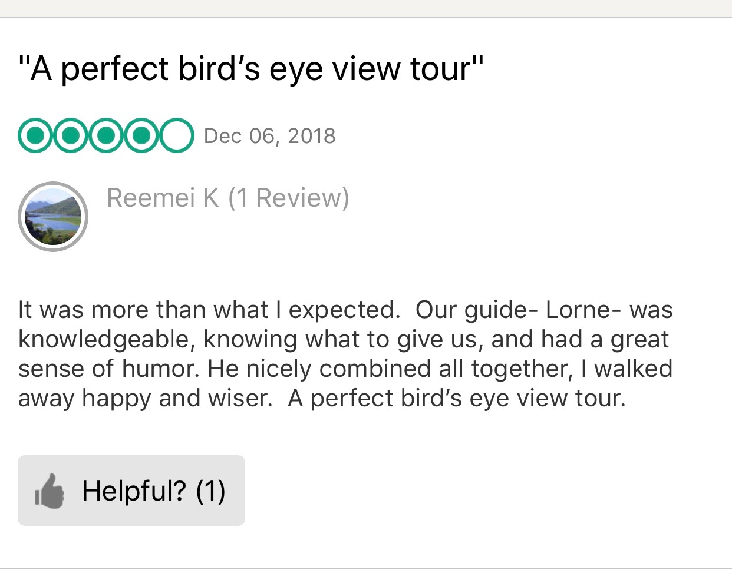
Task: Open reviewer name Reemei K
Action: coord(163,198)
